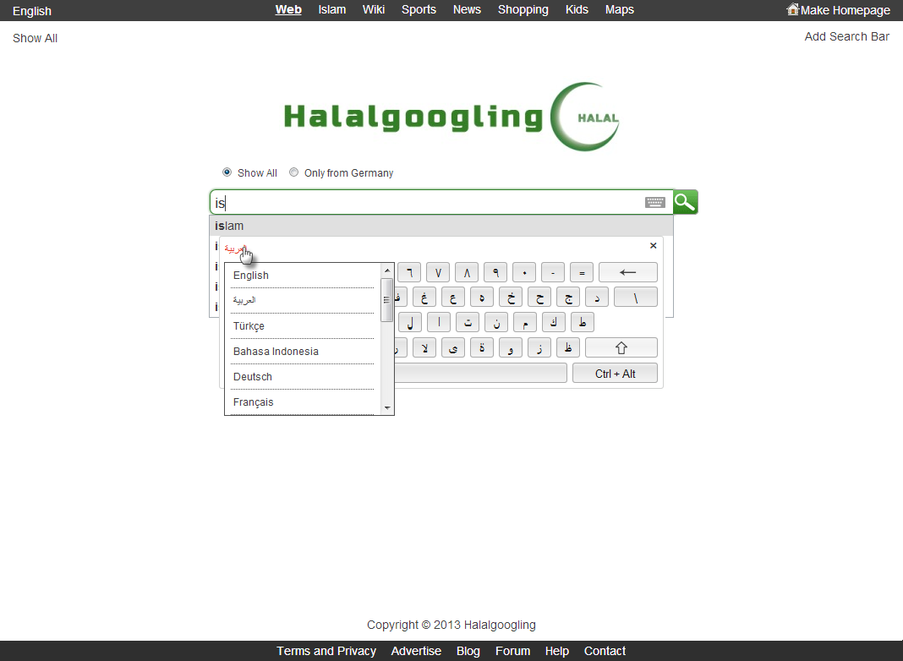Image resolution: width=903 pixels, height=661 pixels.
Task: Tap the ة key on the keyboard
Action: 482,347
